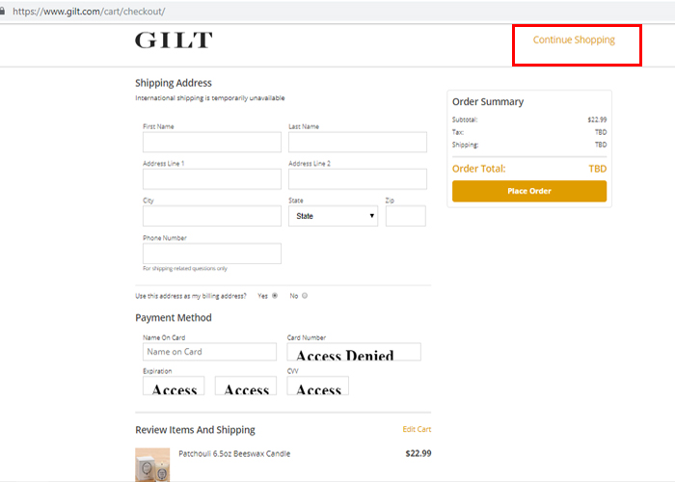Select the City input box
Image resolution: width=675 pixels, height=482 pixels.
coord(212,216)
